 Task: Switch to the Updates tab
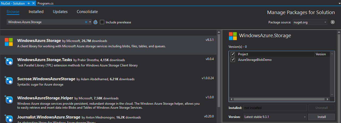tap(60, 12)
